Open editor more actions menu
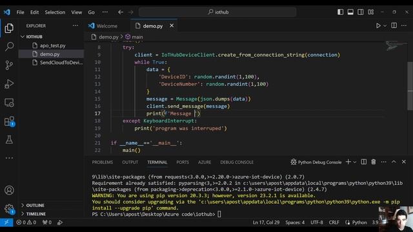This screenshot has width=413, height=232. click(x=404, y=26)
